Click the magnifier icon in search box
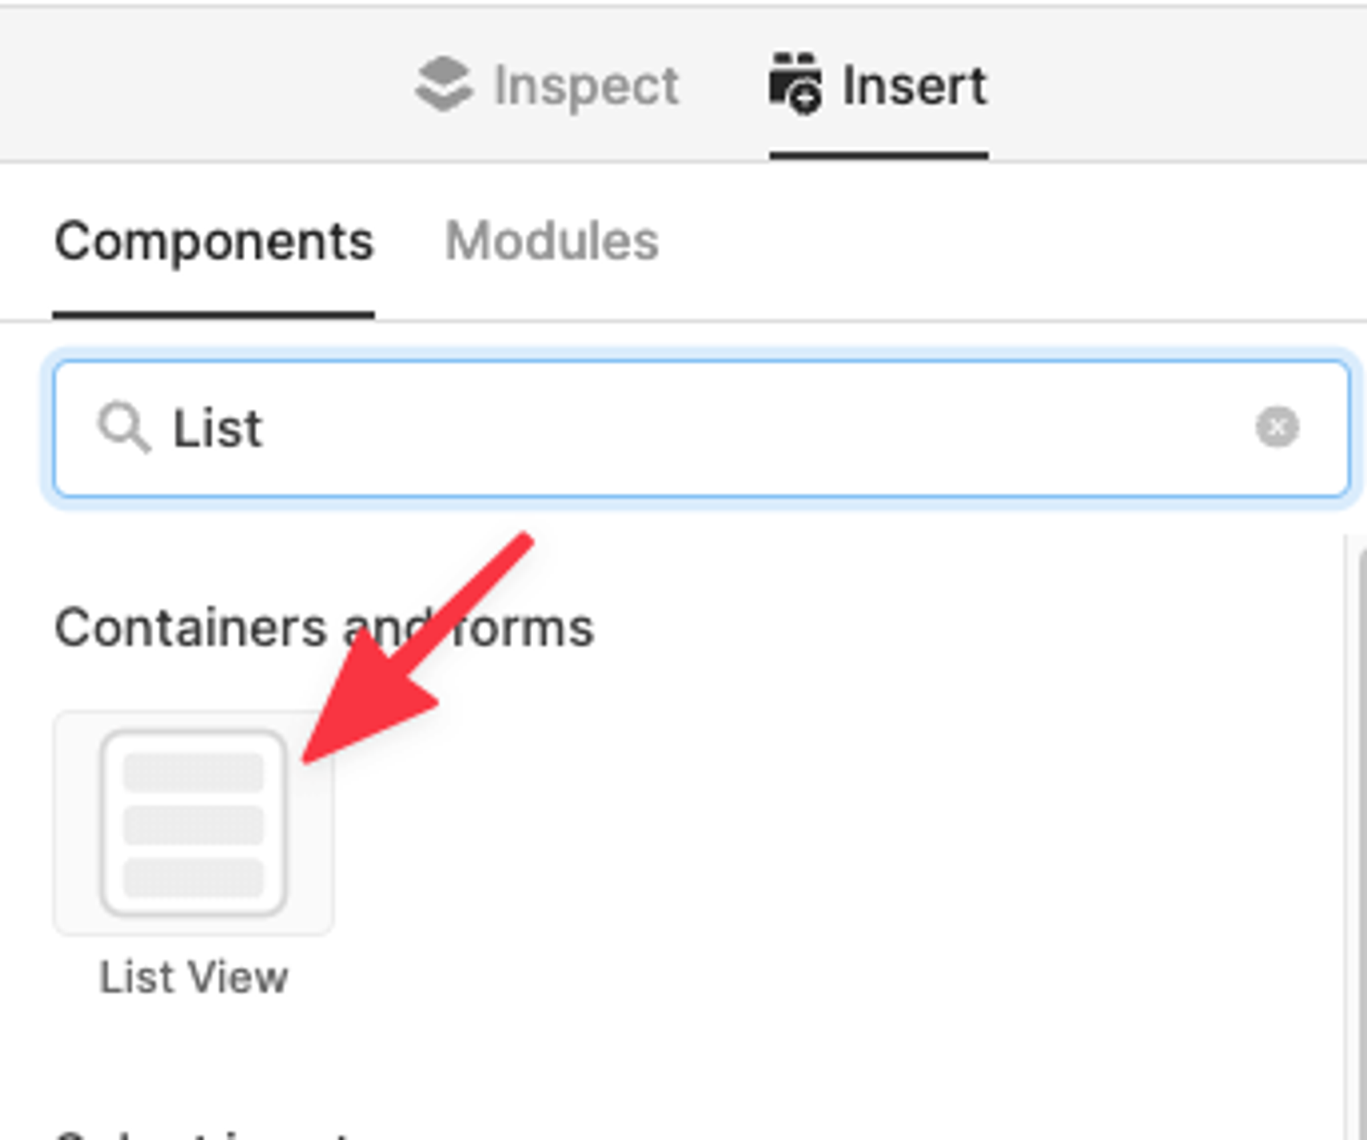The image size is (1367, 1140). (x=123, y=428)
